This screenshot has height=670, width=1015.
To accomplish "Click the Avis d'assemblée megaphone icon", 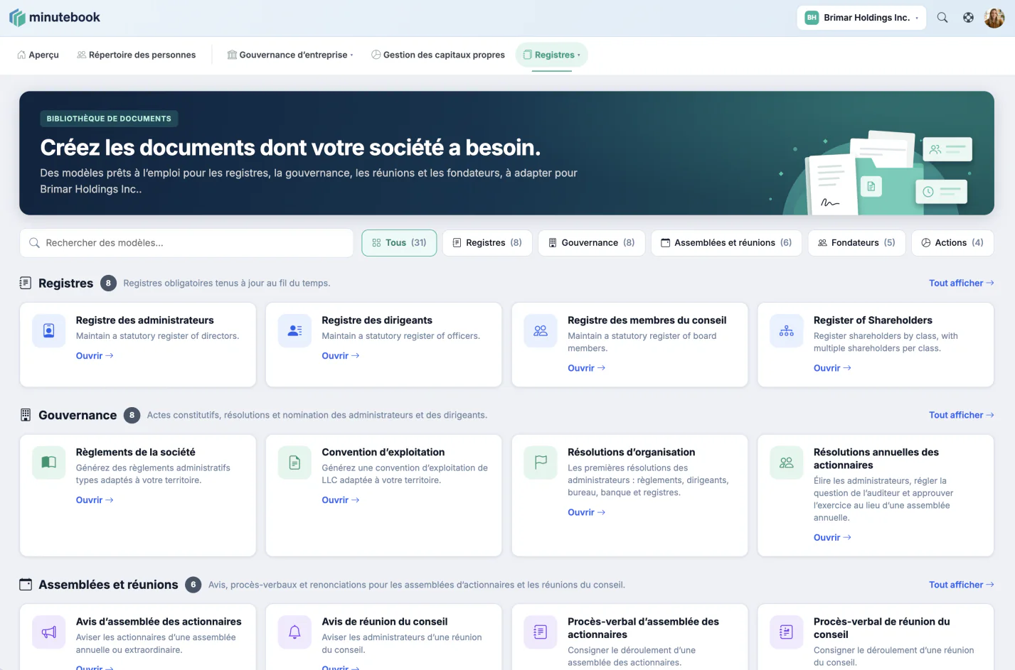I will [x=49, y=632].
